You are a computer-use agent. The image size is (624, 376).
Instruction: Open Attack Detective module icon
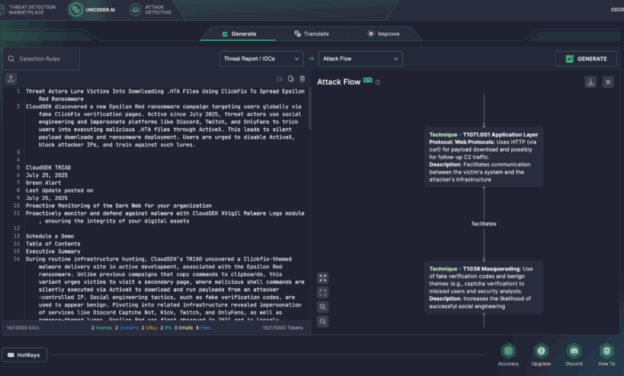click(135, 10)
